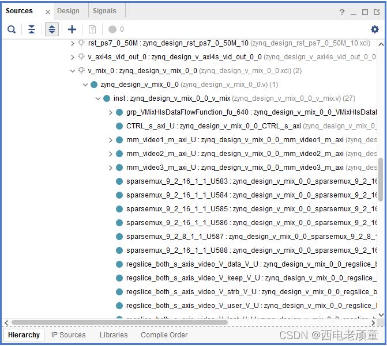Select the v_mix_0 tree row text
387x346 pixels.
pyautogui.click(x=195, y=71)
